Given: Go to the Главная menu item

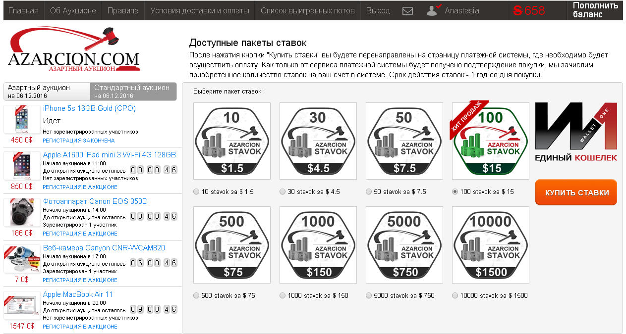Looking at the screenshot, I should pyautogui.click(x=23, y=10).
